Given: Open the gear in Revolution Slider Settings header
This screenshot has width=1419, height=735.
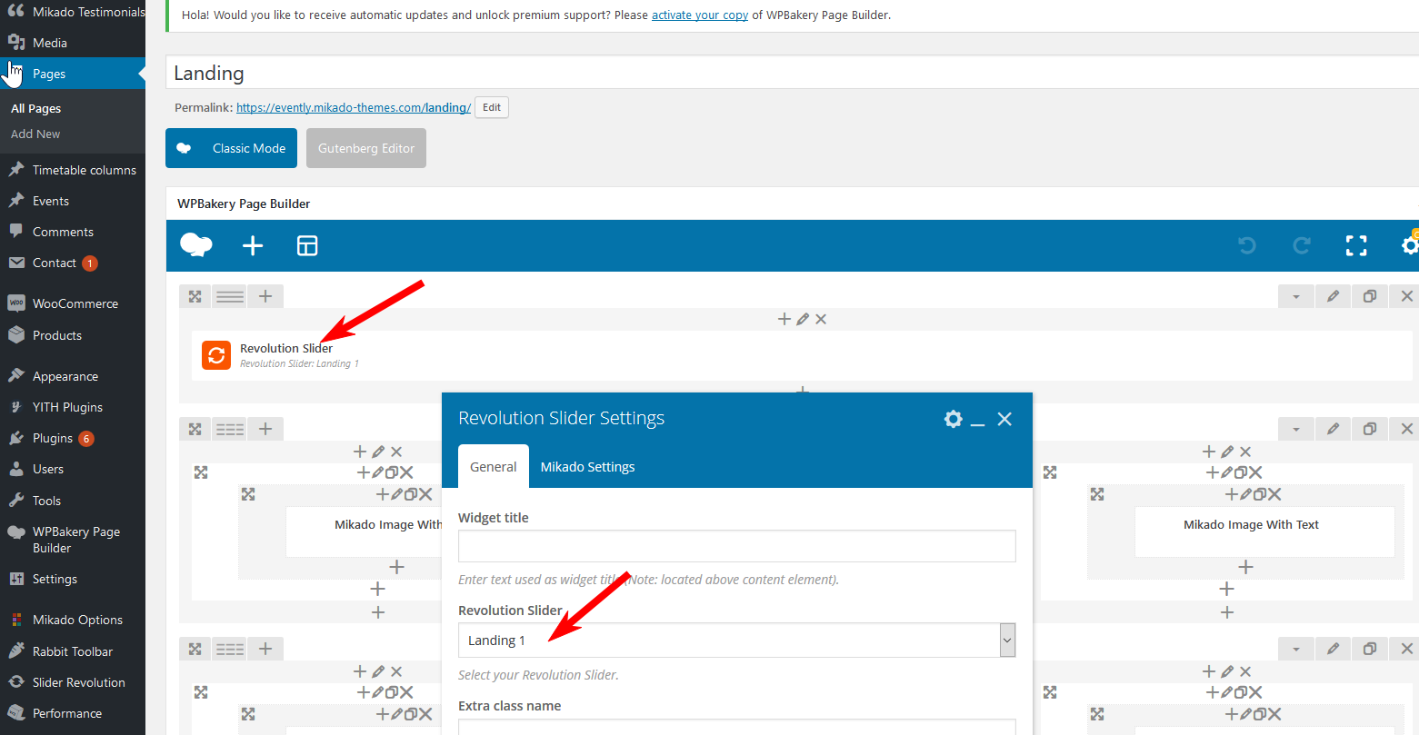Looking at the screenshot, I should pos(953,419).
